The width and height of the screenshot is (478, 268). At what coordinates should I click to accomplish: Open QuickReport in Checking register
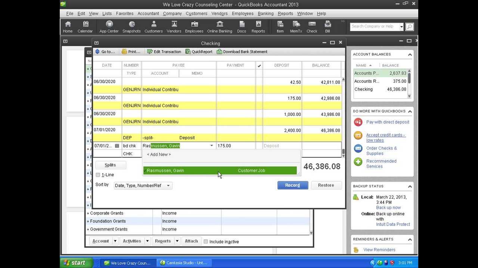199,52
